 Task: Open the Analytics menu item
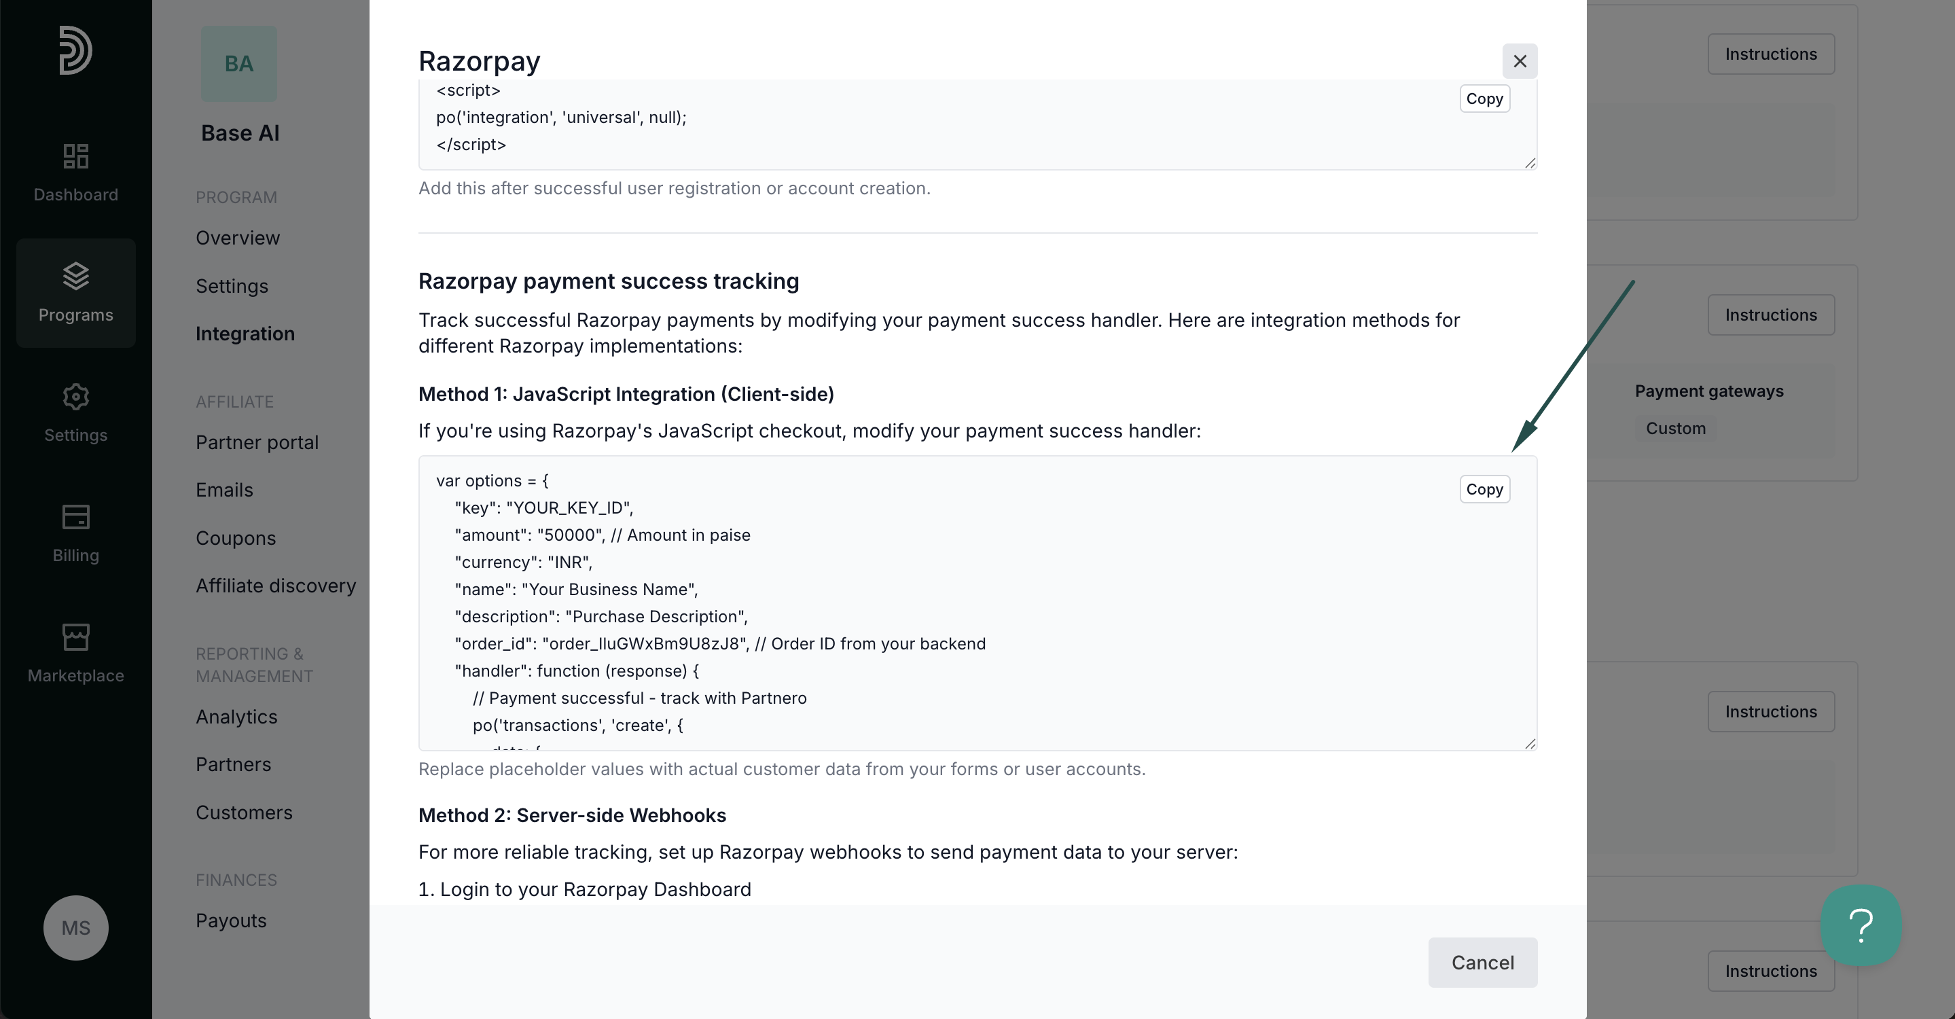[x=236, y=717]
